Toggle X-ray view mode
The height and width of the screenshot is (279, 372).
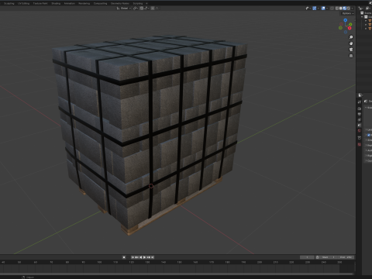[332, 9]
